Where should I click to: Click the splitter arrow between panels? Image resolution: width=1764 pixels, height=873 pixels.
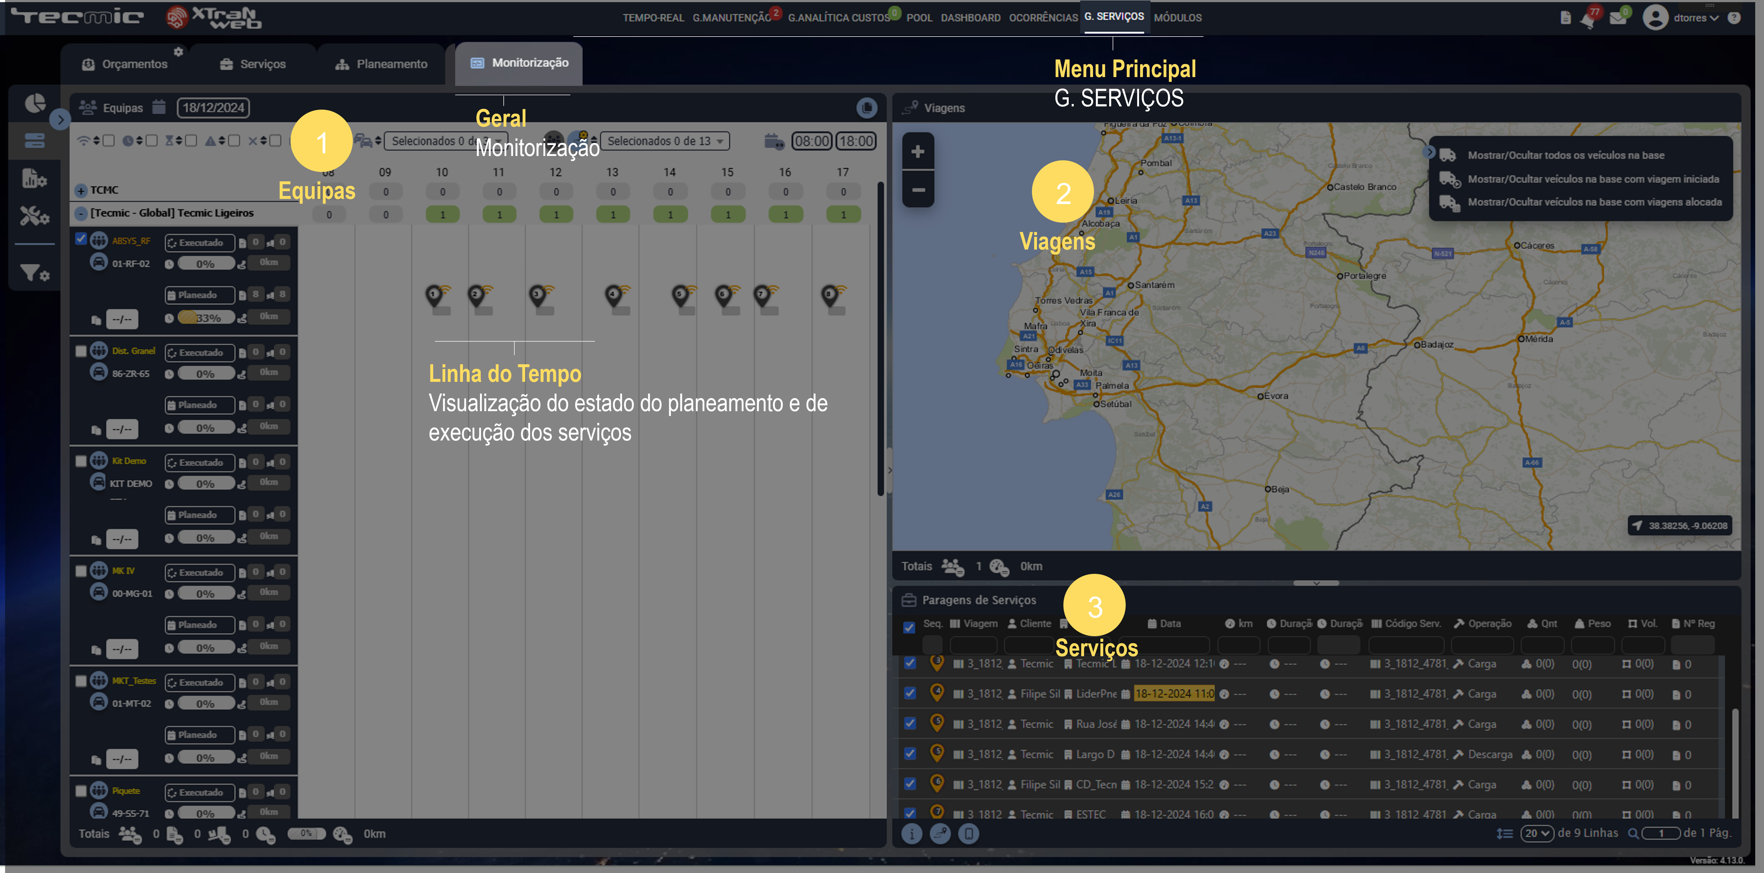[x=890, y=470]
